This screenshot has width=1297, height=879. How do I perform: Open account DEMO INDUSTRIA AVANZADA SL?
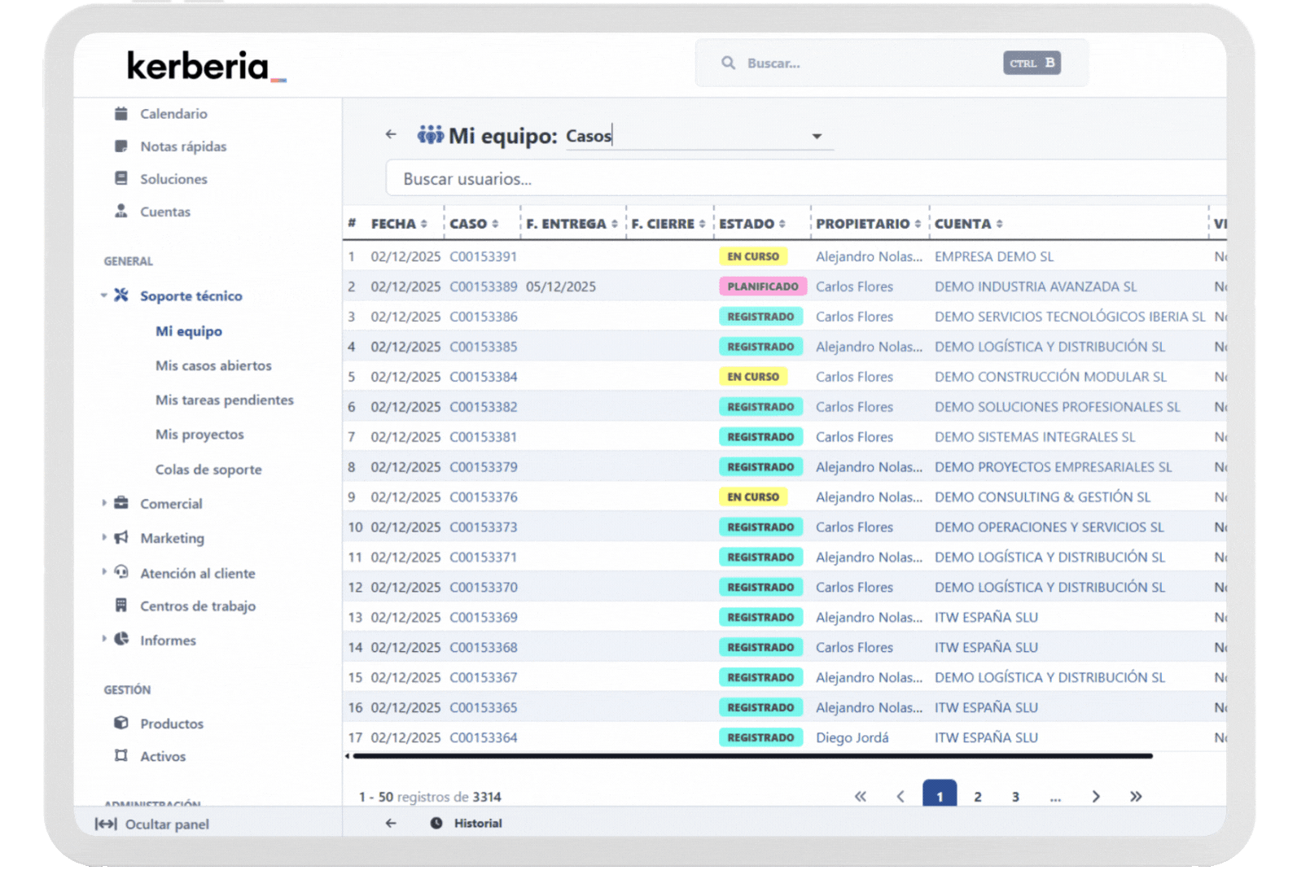(x=1036, y=286)
